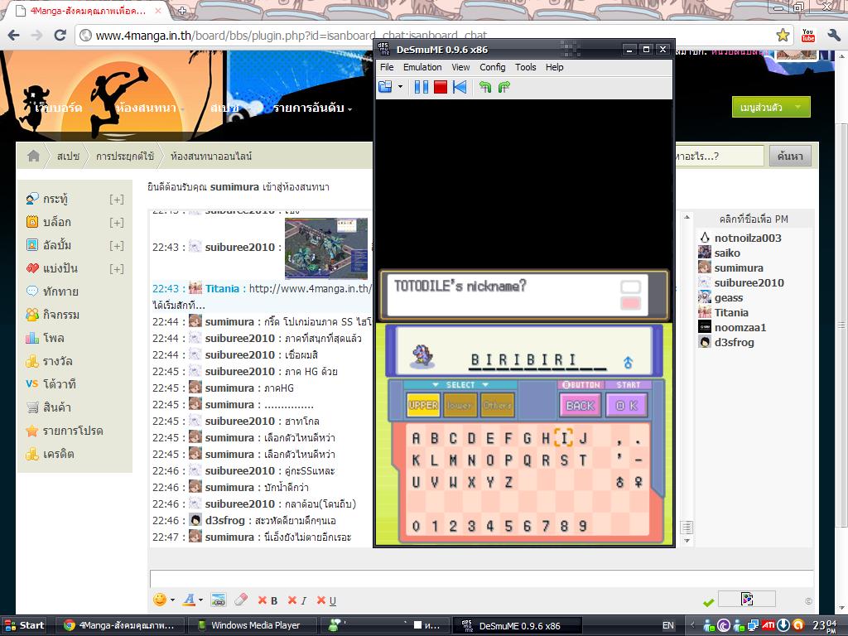This screenshot has width=848, height=636.
Task: Tap male symbol key on game keyboard
Action: click(x=619, y=482)
